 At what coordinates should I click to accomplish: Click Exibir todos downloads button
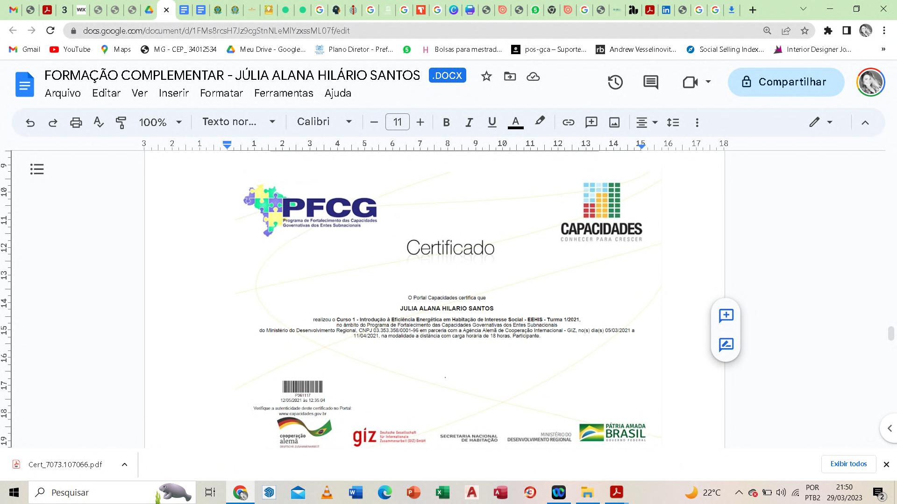(x=848, y=464)
